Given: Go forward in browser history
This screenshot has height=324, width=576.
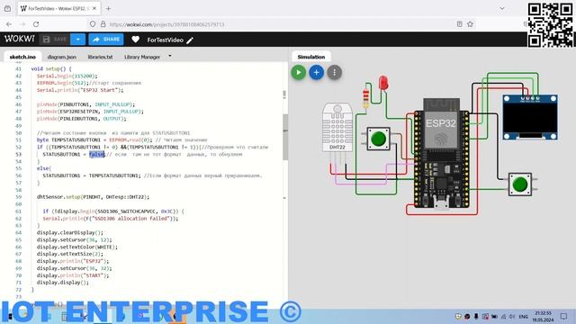Looking at the screenshot, I should click(x=22, y=24).
